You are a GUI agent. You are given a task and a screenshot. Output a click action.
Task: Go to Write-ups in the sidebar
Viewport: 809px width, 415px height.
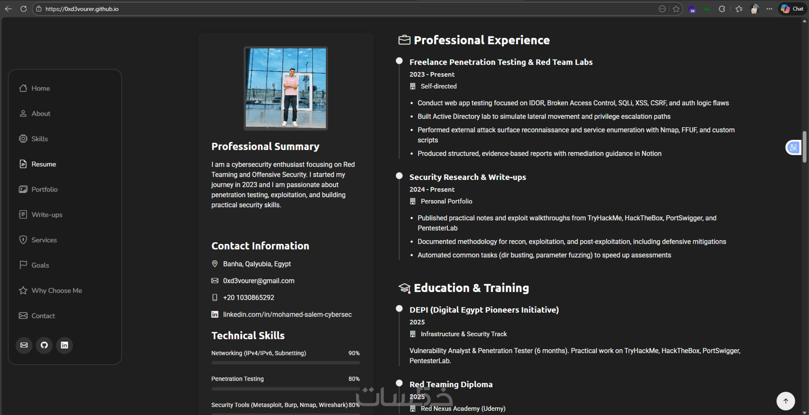(x=47, y=215)
